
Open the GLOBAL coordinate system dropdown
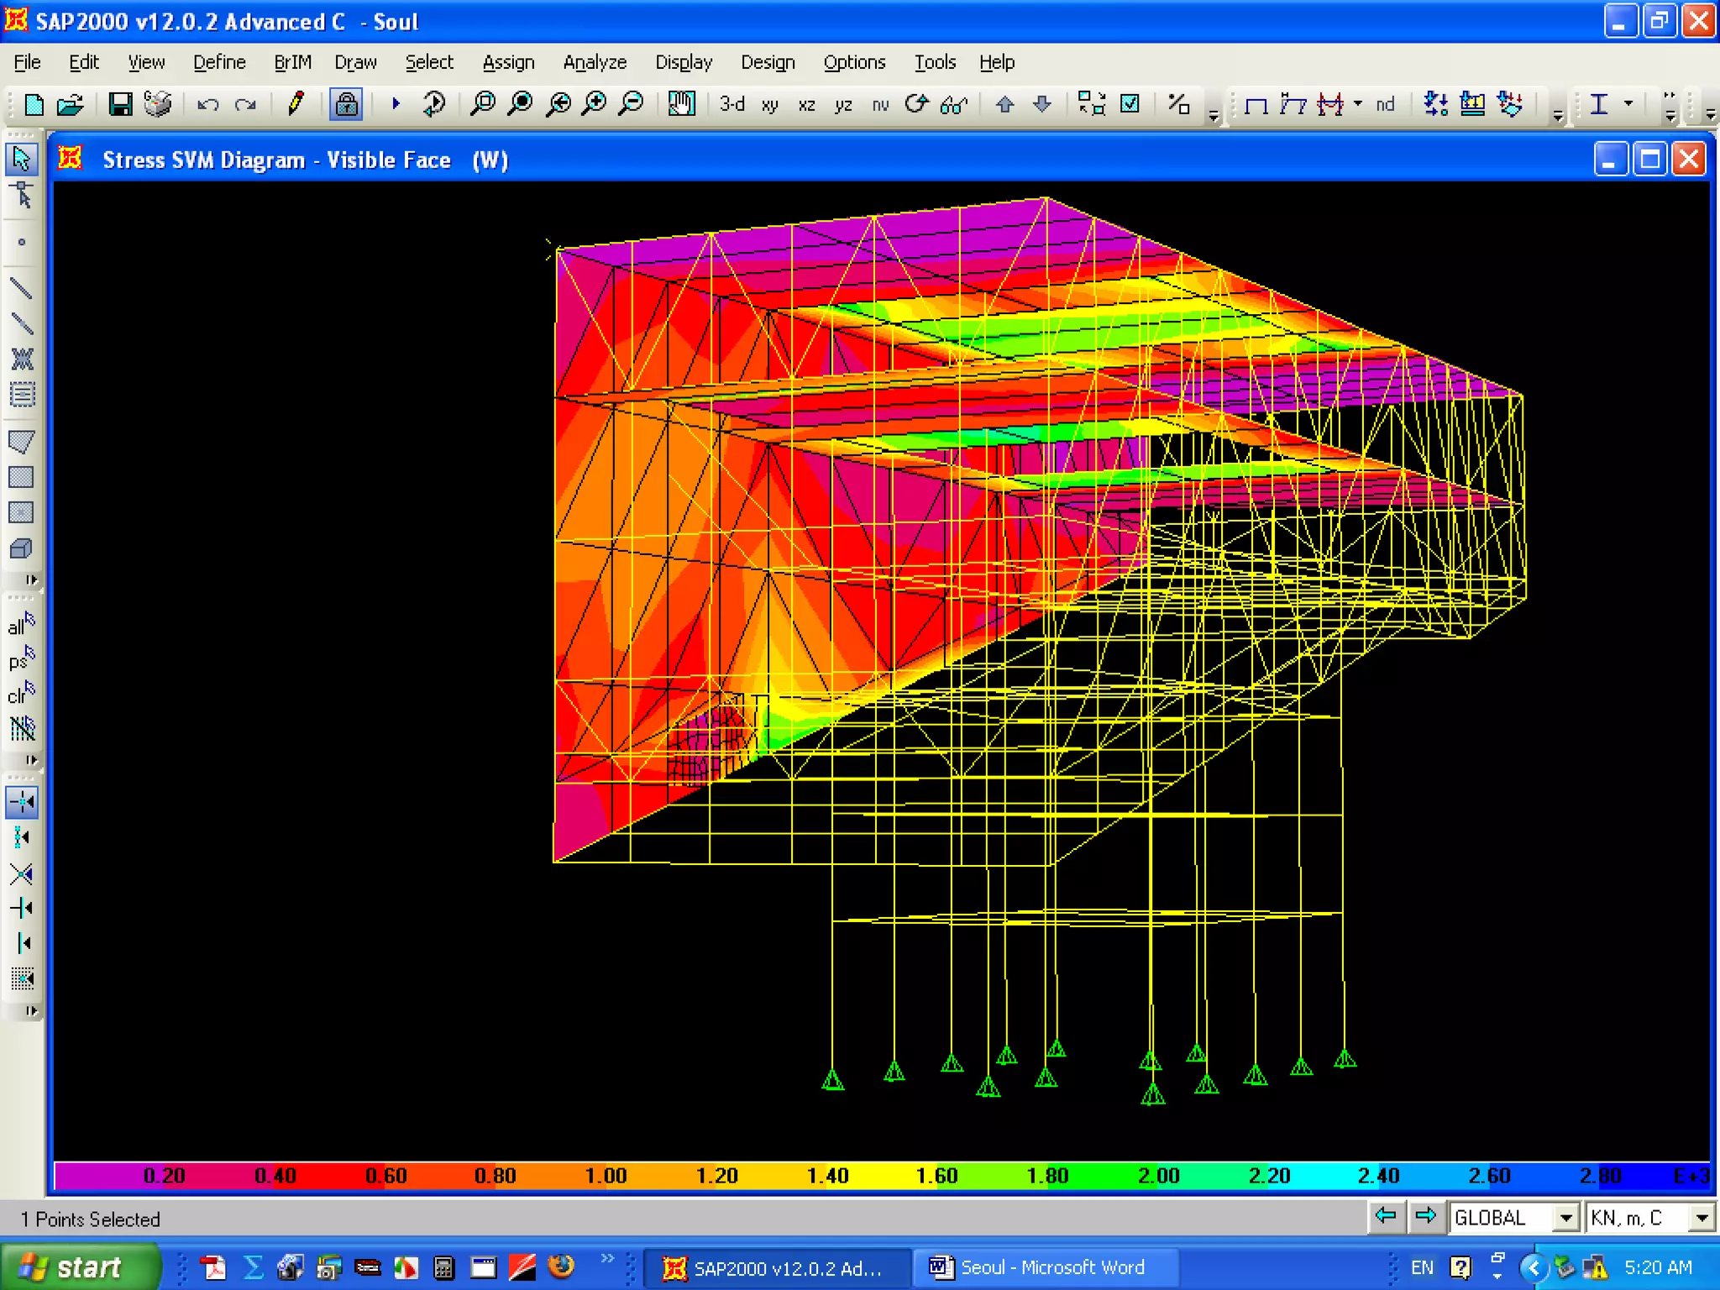1565,1218
